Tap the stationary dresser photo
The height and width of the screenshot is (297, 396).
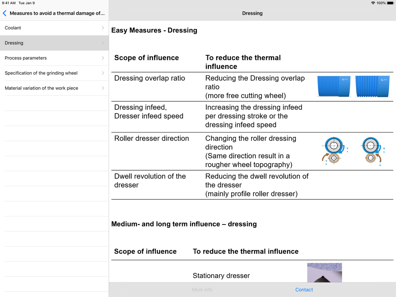[325, 272]
